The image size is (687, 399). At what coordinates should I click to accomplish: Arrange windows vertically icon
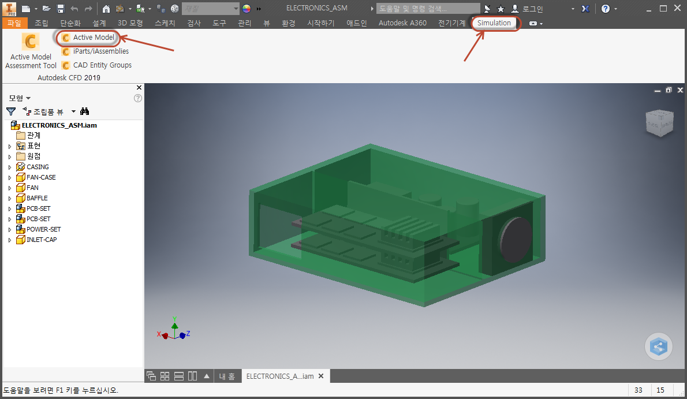192,376
